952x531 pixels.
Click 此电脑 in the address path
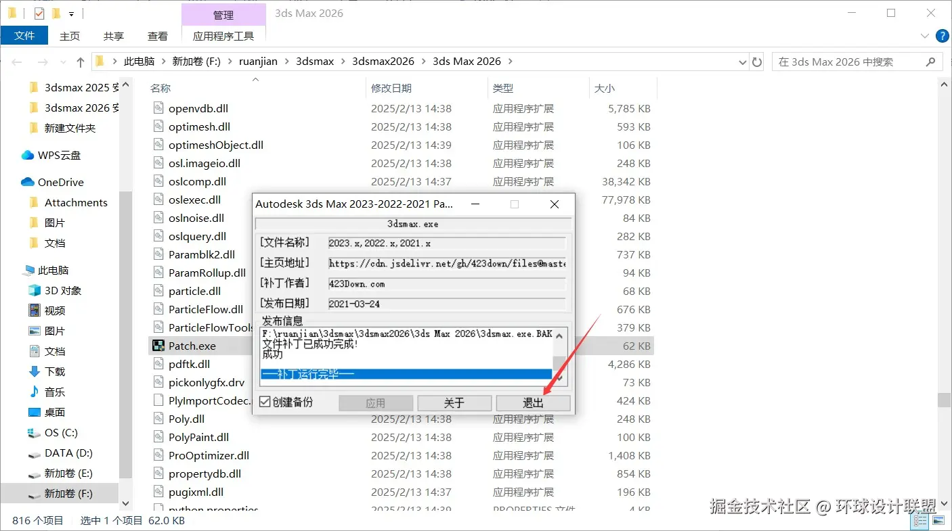pyautogui.click(x=139, y=62)
